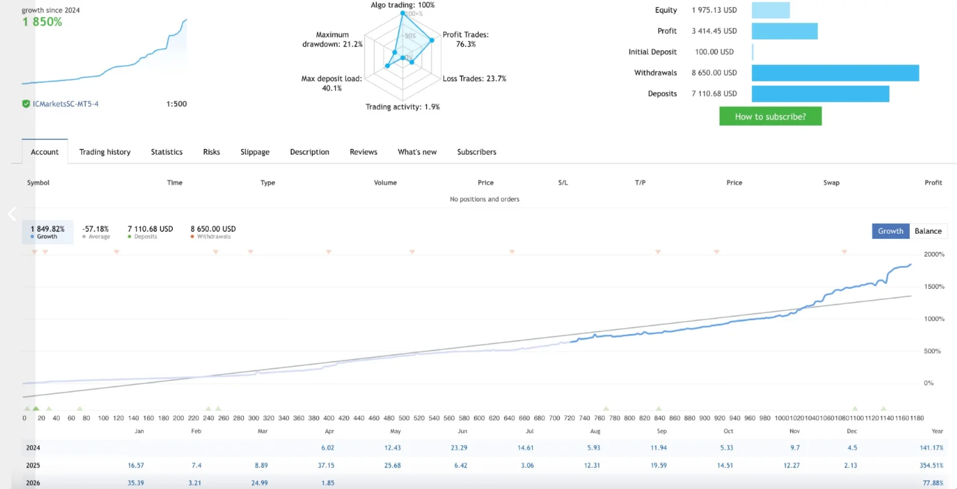Select the blue Growth legend dot indicator
Screen dimensions: 957x489
coord(32,236)
